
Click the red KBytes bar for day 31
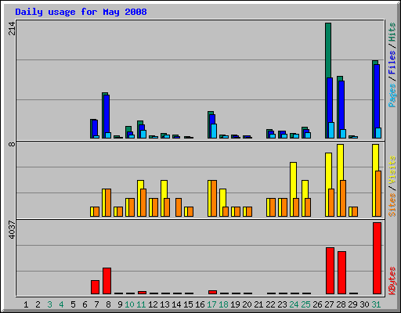click(x=377, y=258)
